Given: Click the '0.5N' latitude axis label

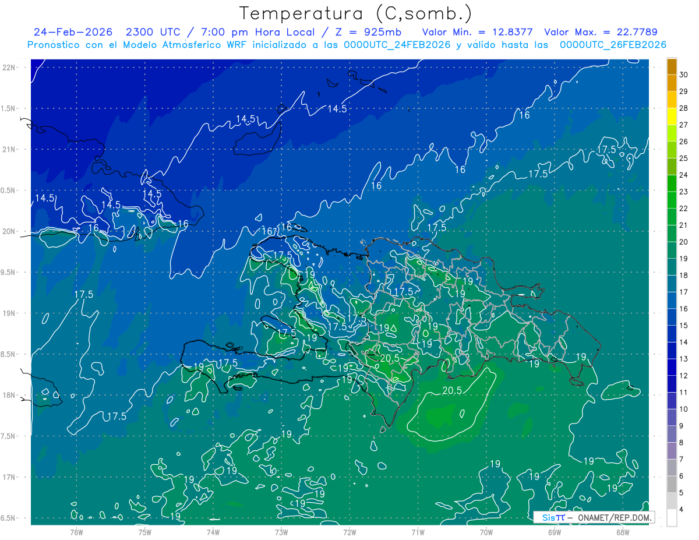Looking at the screenshot, I should [8, 190].
